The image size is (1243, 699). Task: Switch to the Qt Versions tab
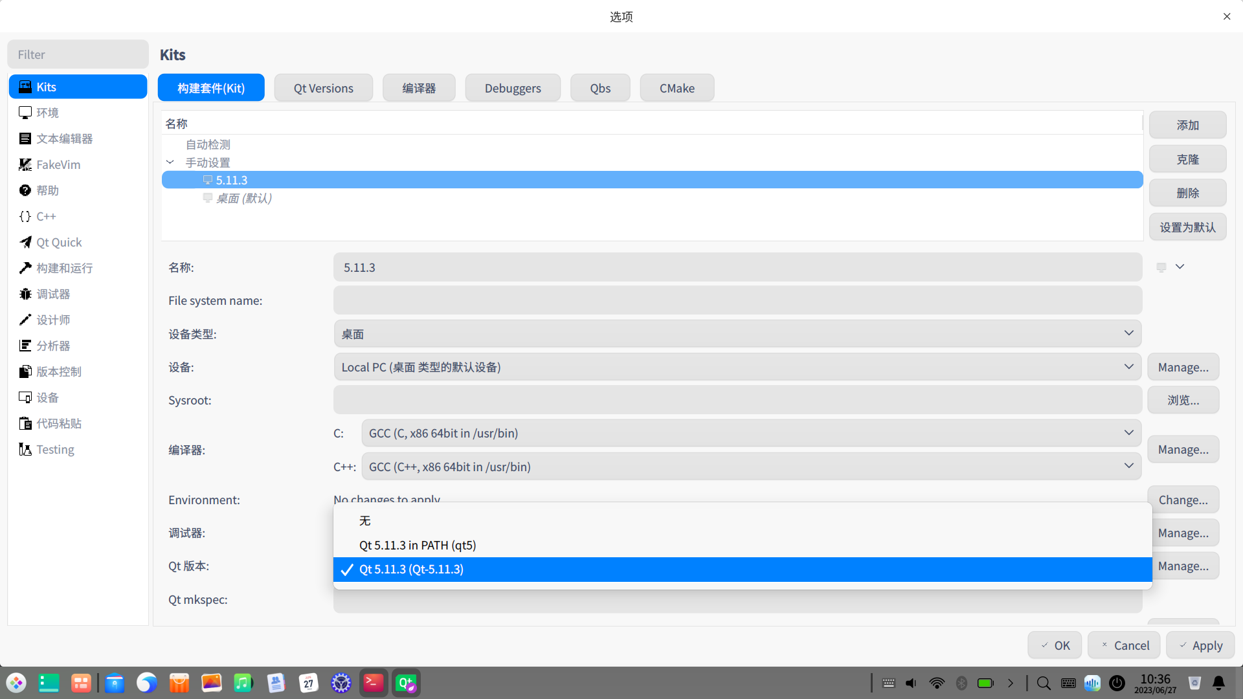(x=323, y=88)
